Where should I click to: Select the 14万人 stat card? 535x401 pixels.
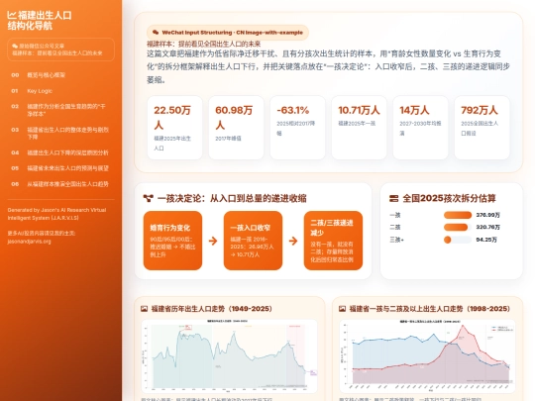pyautogui.click(x=420, y=128)
